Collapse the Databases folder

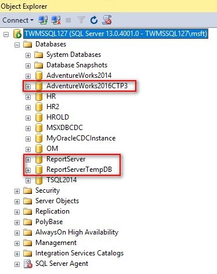pos(17,45)
